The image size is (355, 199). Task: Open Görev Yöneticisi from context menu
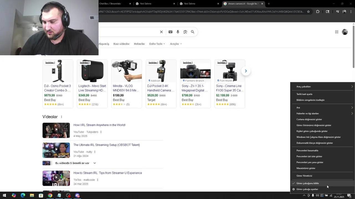click(322, 176)
